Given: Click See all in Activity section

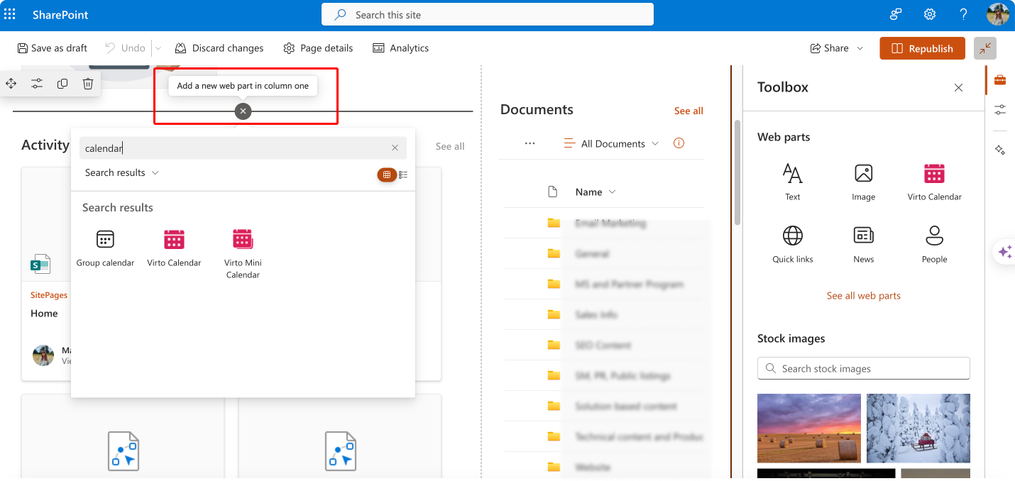Looking at the screenshot, I should [x=450, y=146].
